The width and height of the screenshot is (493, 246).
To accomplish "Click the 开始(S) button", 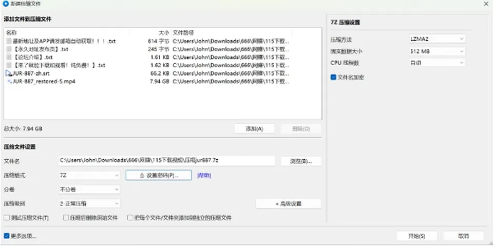I will 417,236.
